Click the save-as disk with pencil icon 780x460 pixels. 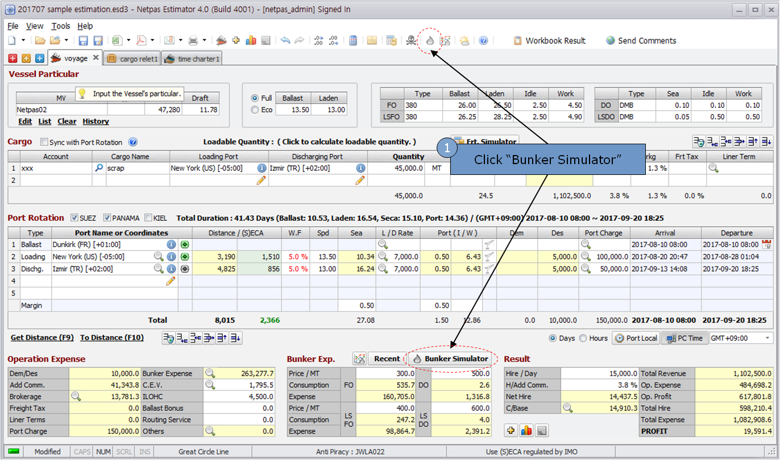pos(98,40)
